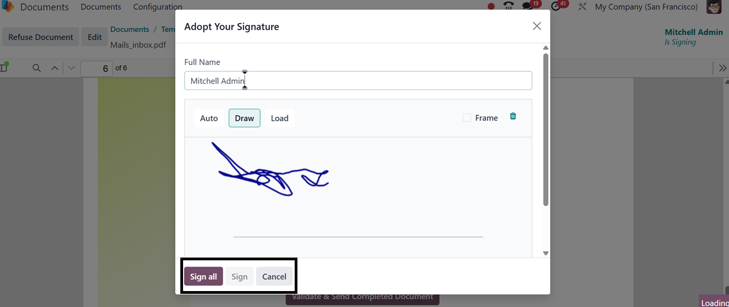Click the Cancel button

[x=274, y=276]
